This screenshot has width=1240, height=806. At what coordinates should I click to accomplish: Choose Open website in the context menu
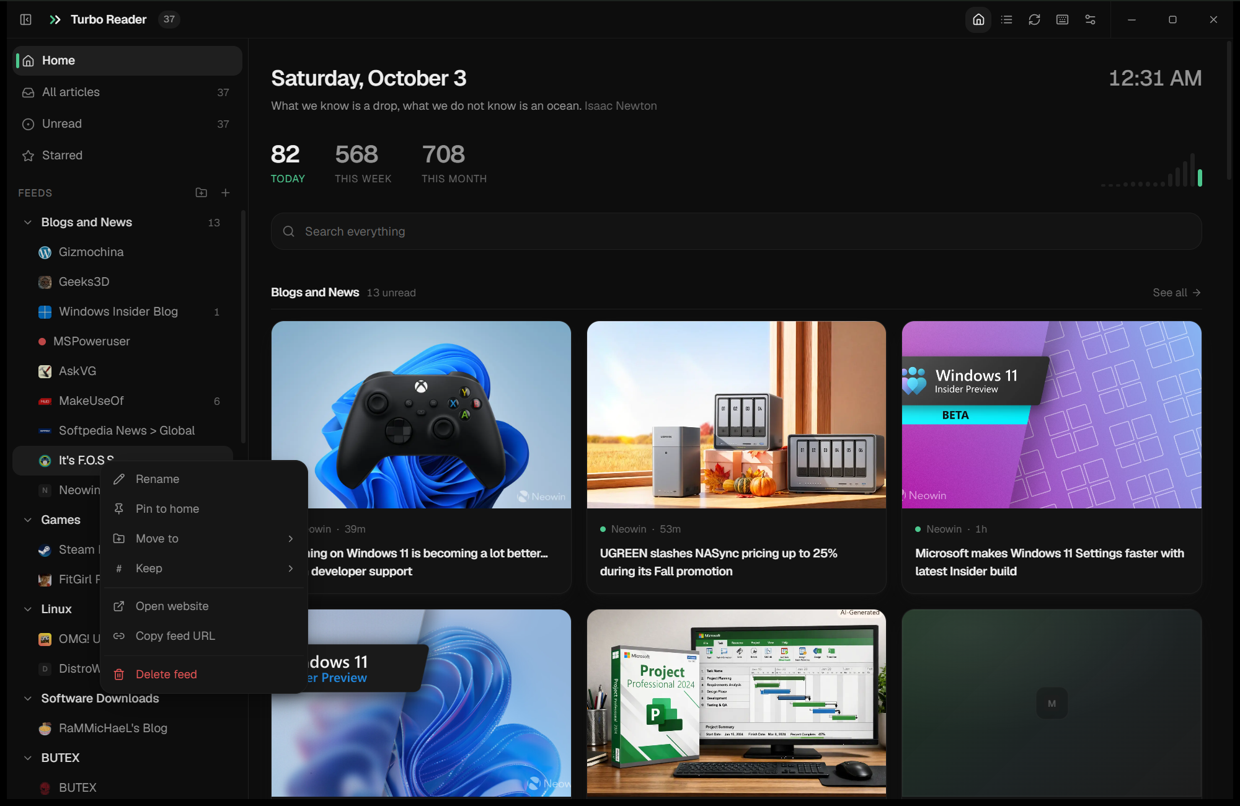pyautogui.click(x=204, y=606)
